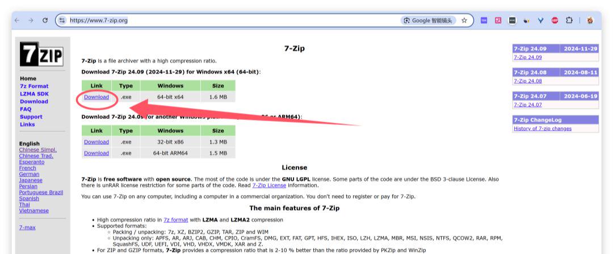Open the Home sidebar link
Viewport: 613px width, 254px height.
click(28, 78)
